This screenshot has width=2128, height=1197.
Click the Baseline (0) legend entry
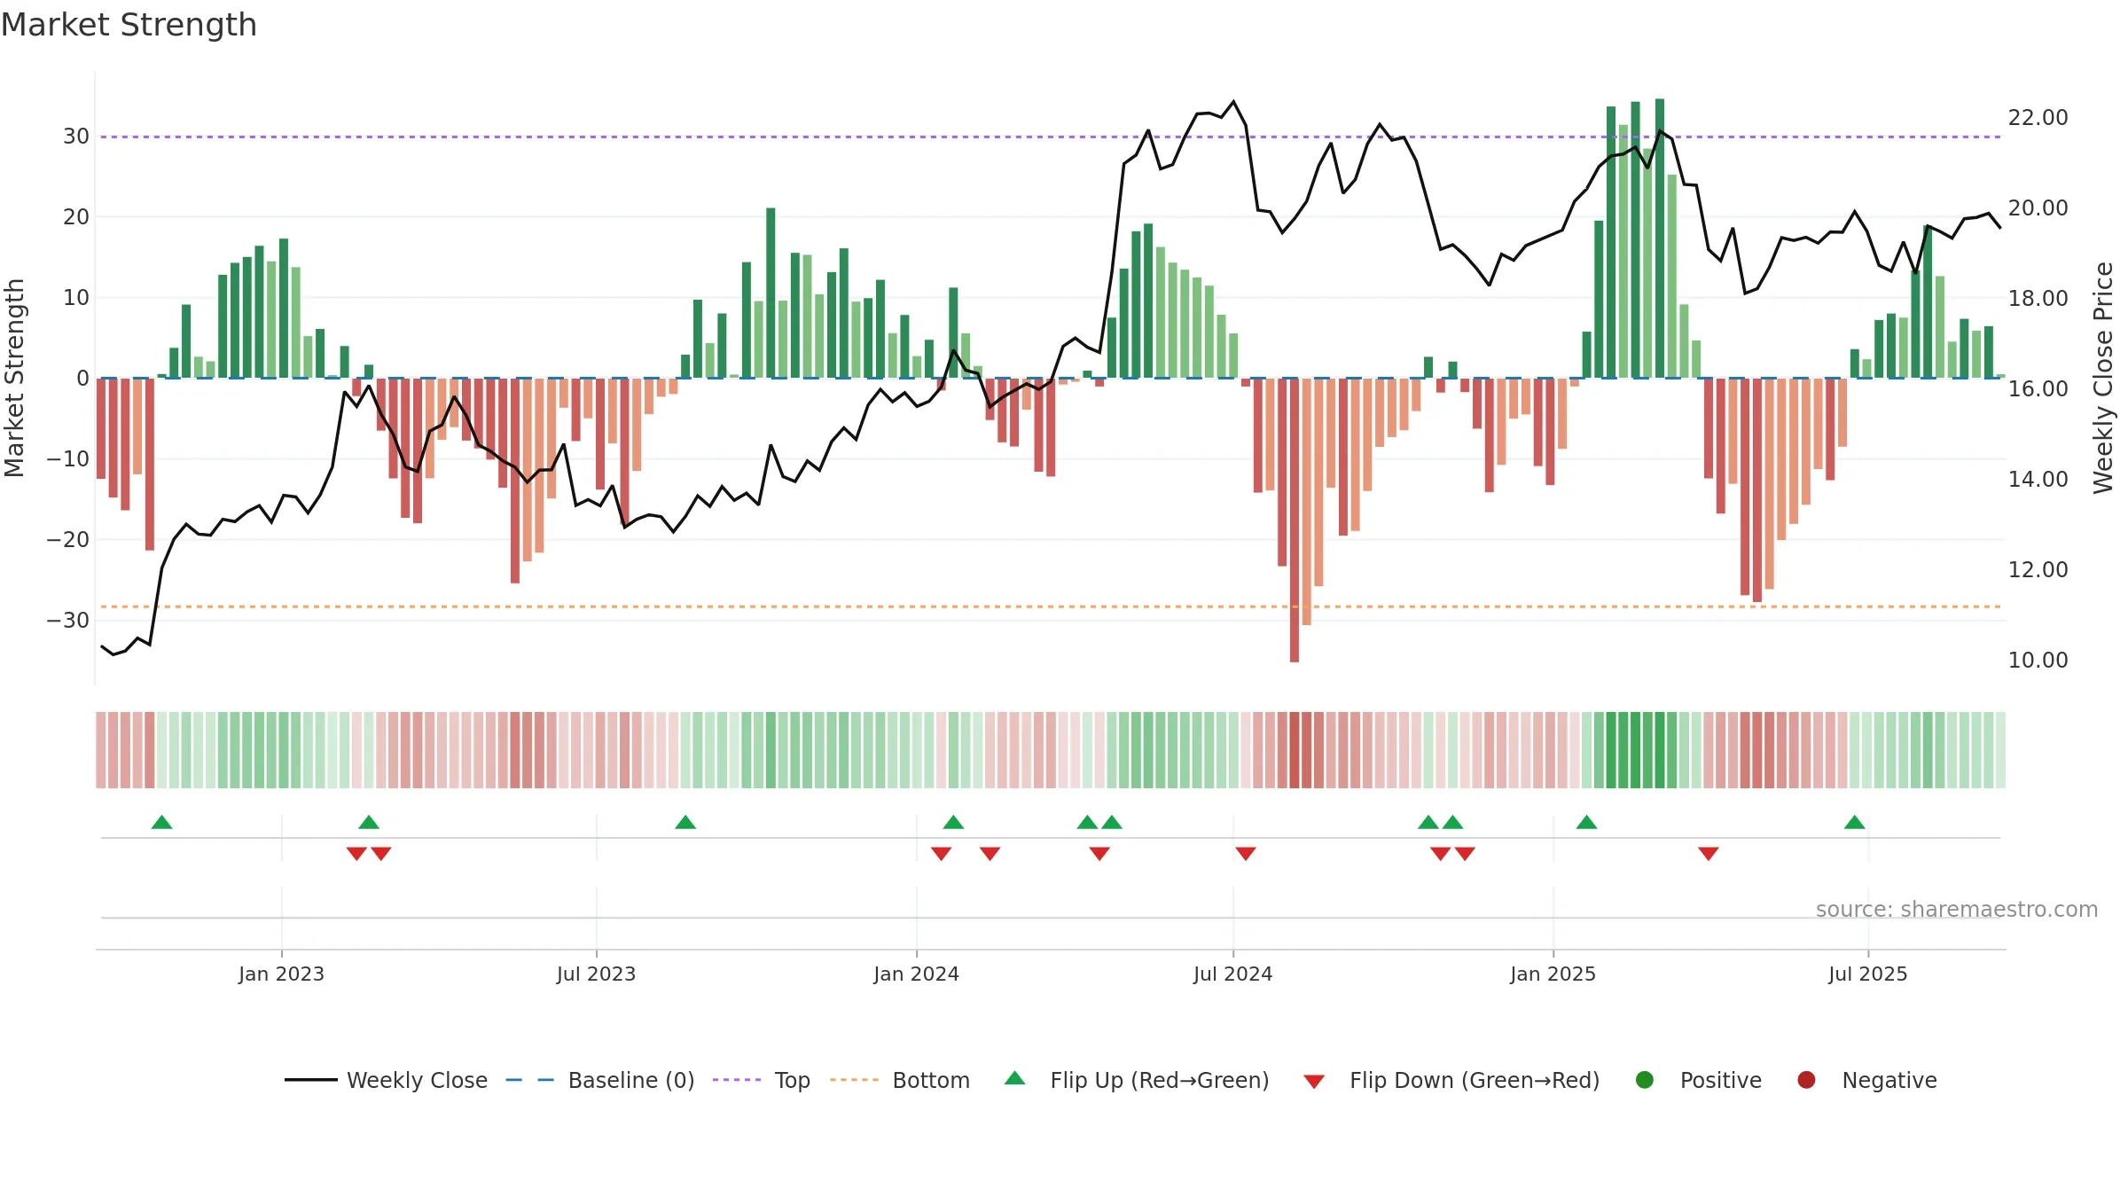600,1080
